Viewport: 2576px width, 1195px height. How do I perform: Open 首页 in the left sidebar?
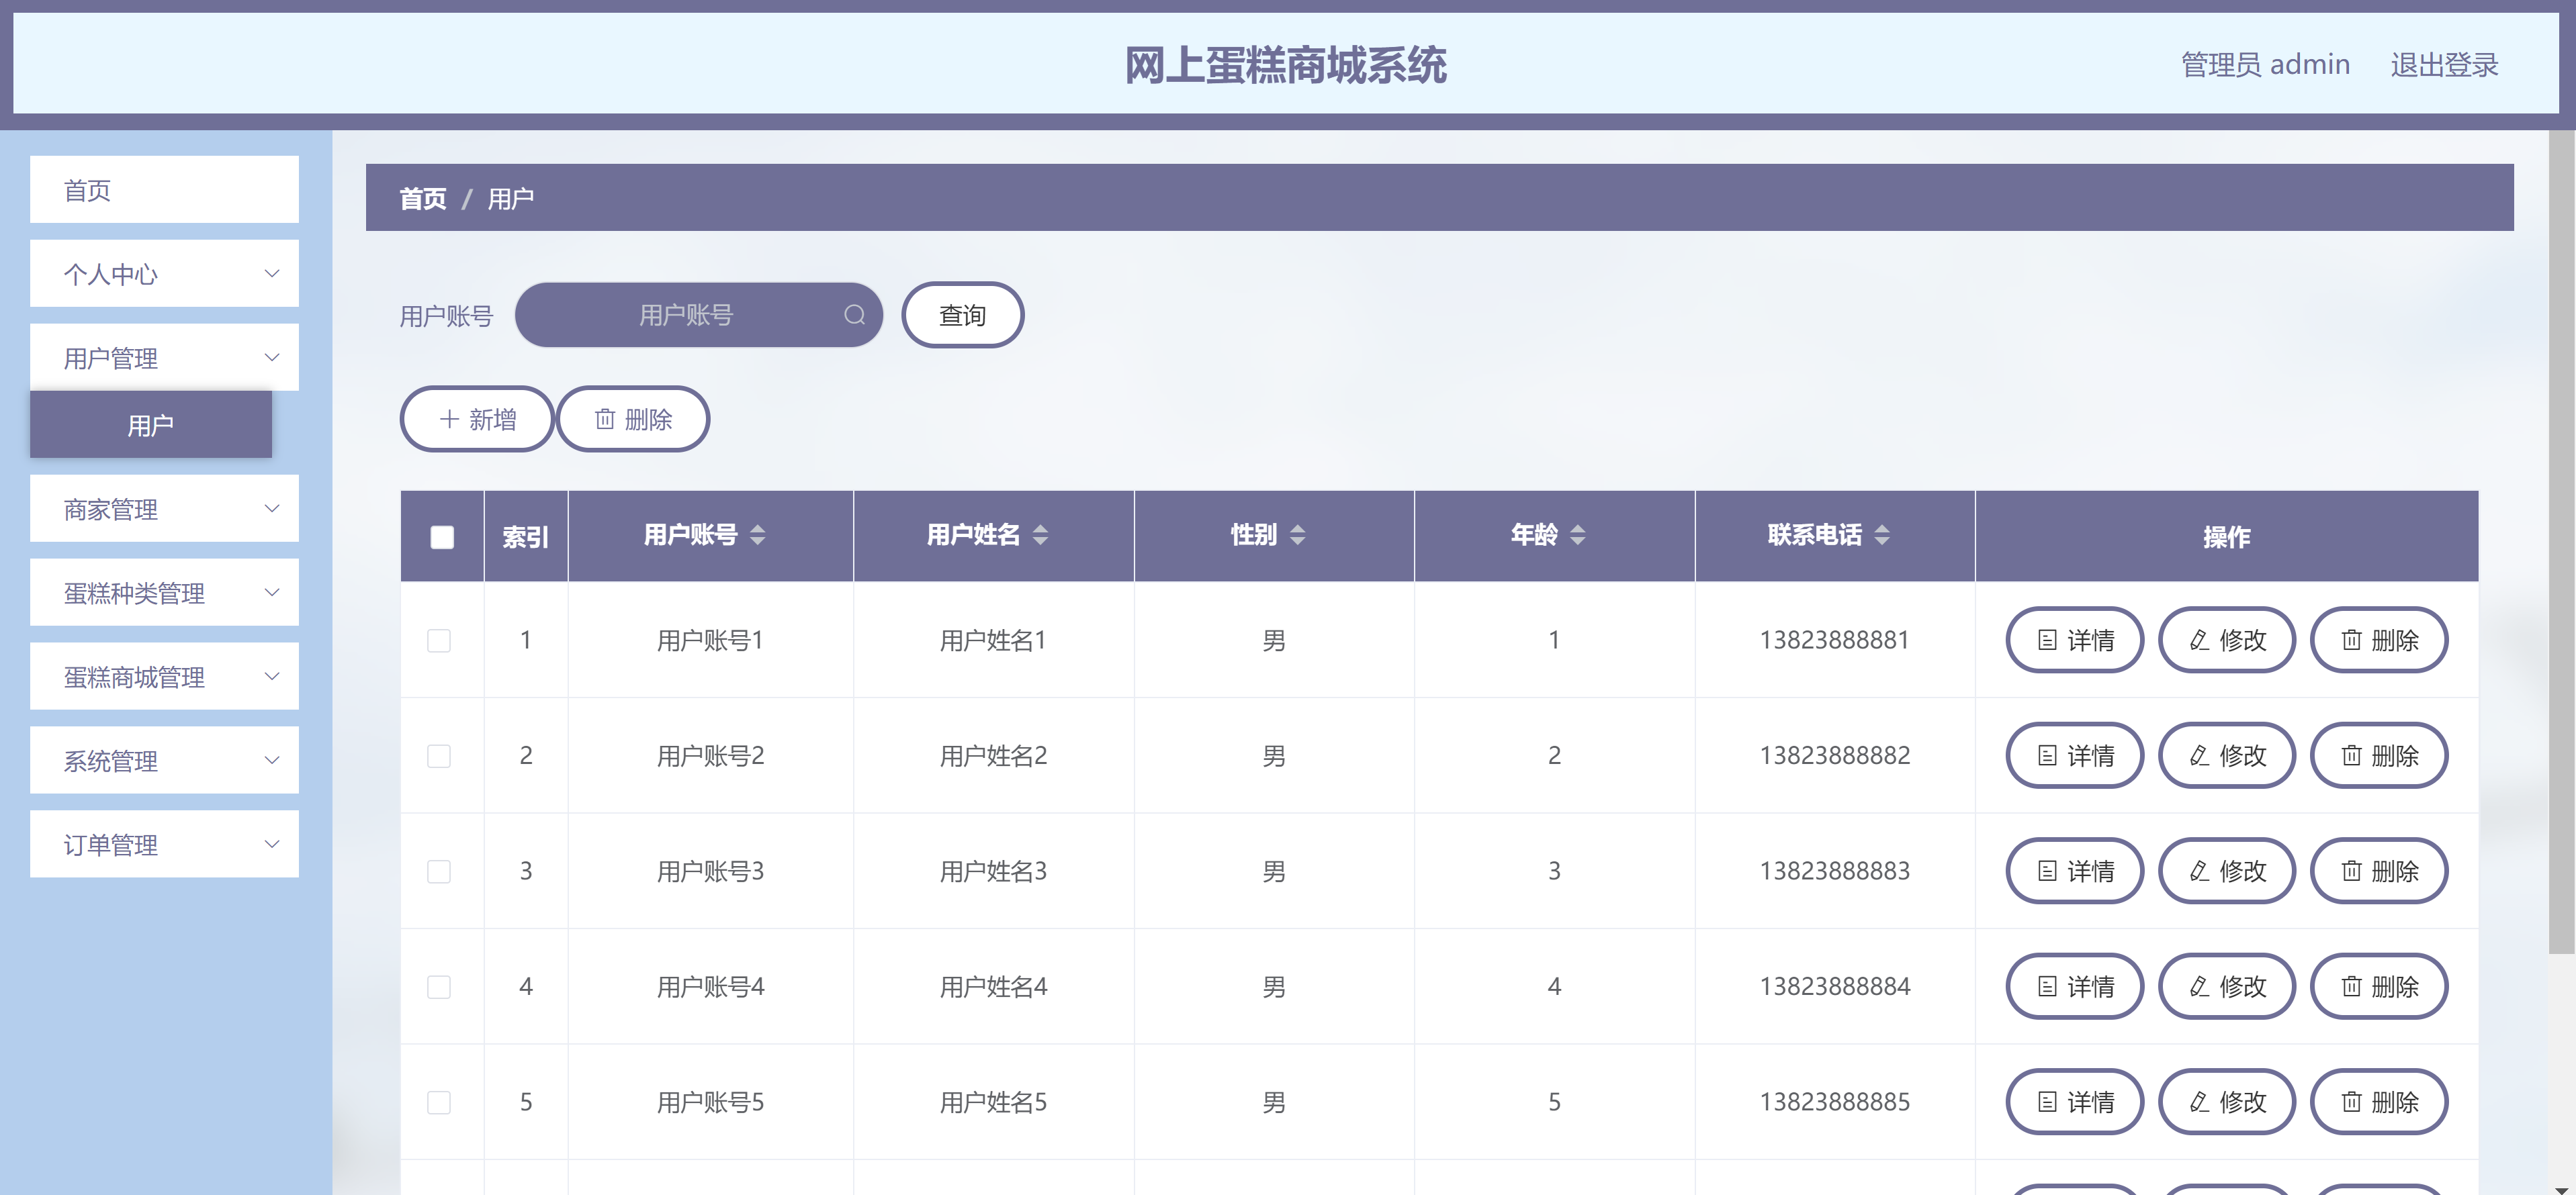click(x=164, y=190)
